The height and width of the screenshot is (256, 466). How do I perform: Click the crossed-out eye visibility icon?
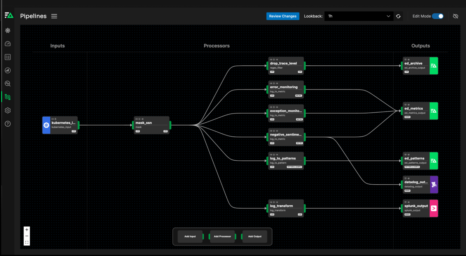pyautogui.click(x=455, y=16)
